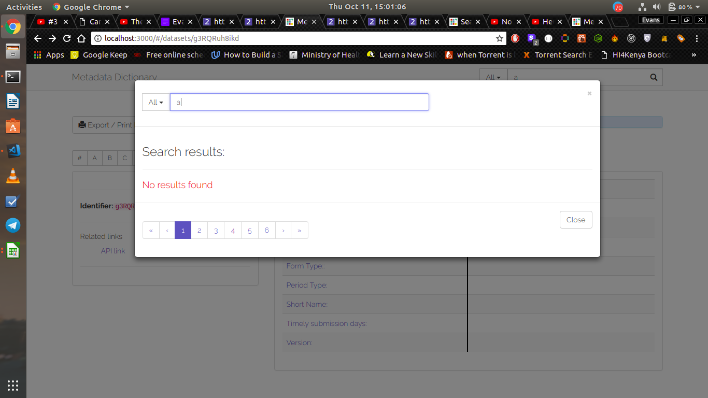Viewport: 708px width, 398px height.
Task: Dismiss the modal with the × icon
Action: click(589, 94)
